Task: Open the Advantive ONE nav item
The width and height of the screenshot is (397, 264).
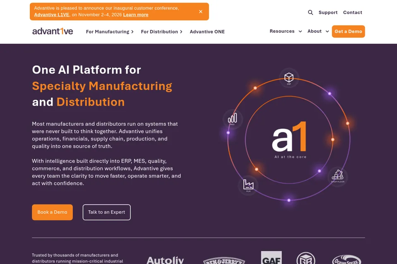Action: tap(207, 32)
